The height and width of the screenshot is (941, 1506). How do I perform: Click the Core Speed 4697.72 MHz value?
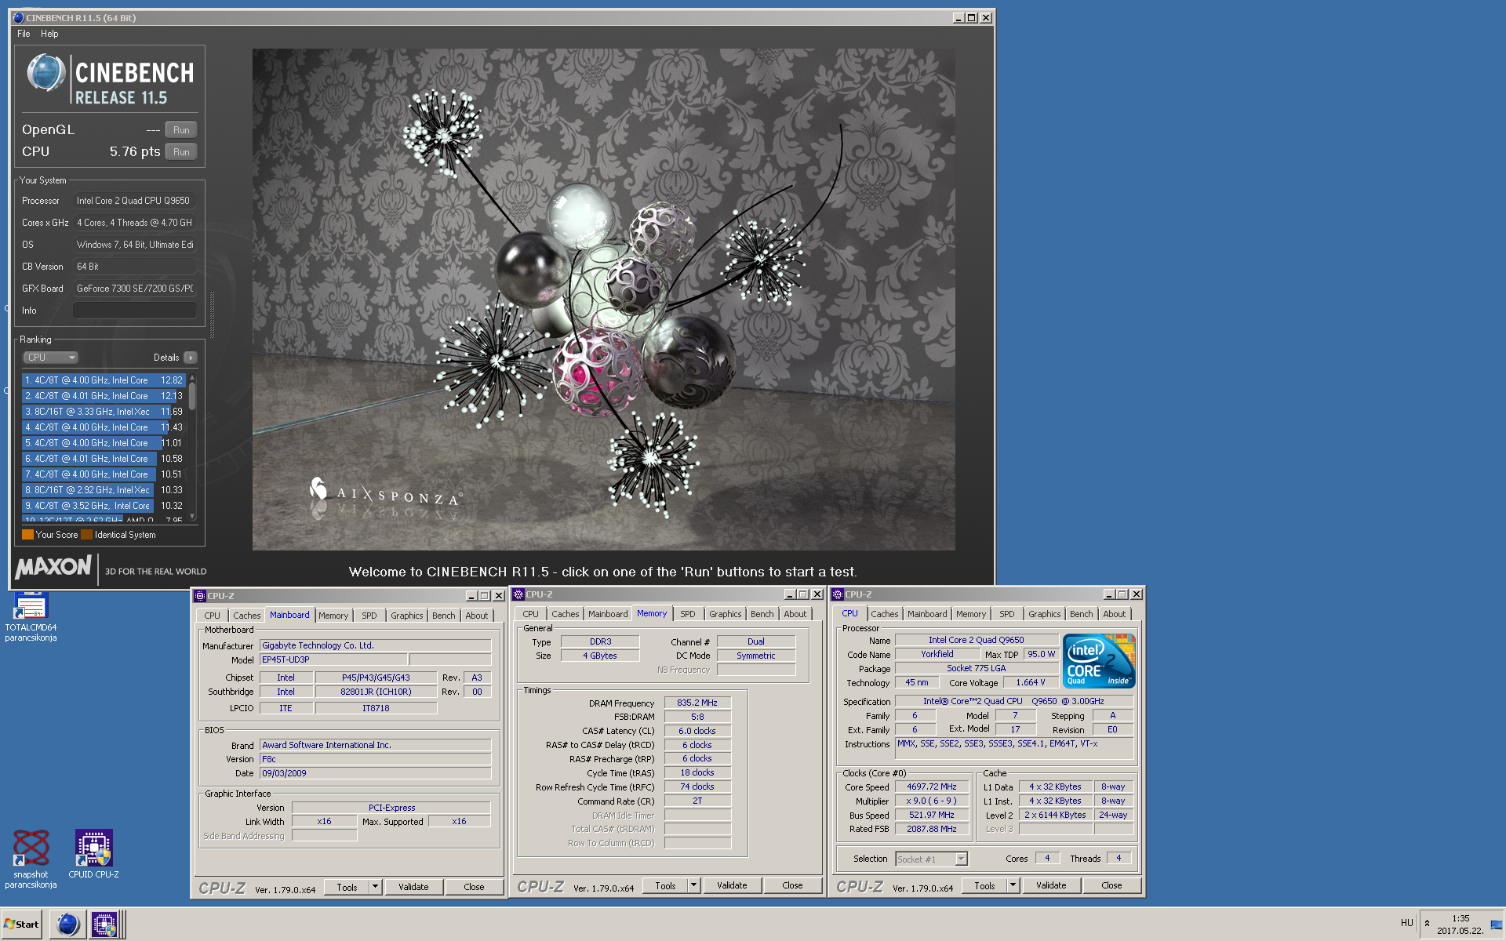pyautogui.click(x=932, y=787)
